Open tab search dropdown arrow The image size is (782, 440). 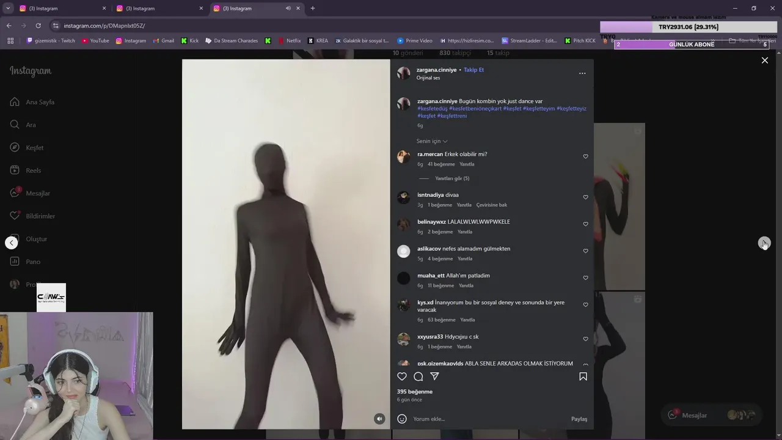[8, 9]
